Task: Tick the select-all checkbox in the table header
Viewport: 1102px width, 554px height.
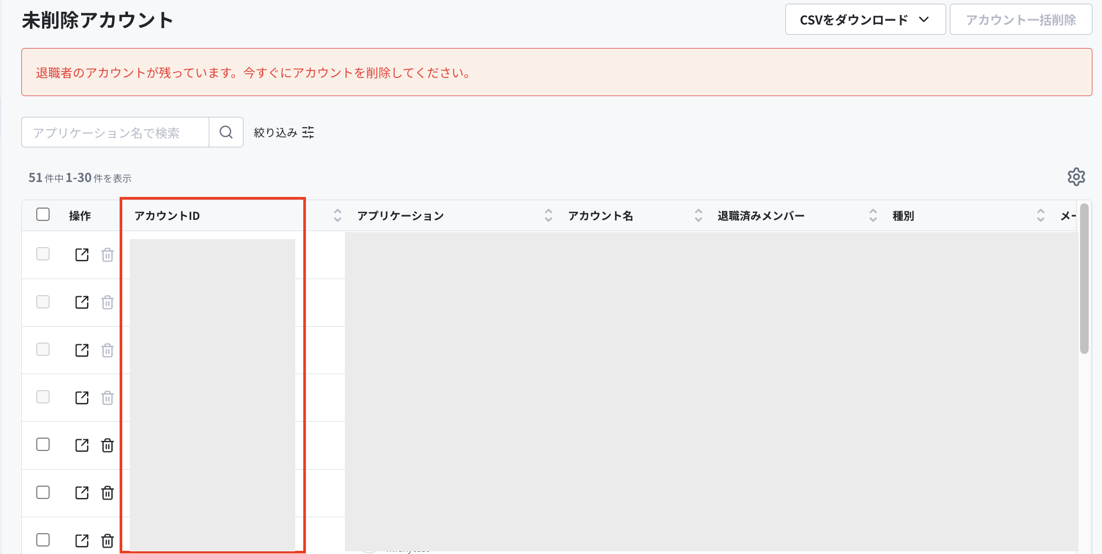Action: tap(43, 215)
